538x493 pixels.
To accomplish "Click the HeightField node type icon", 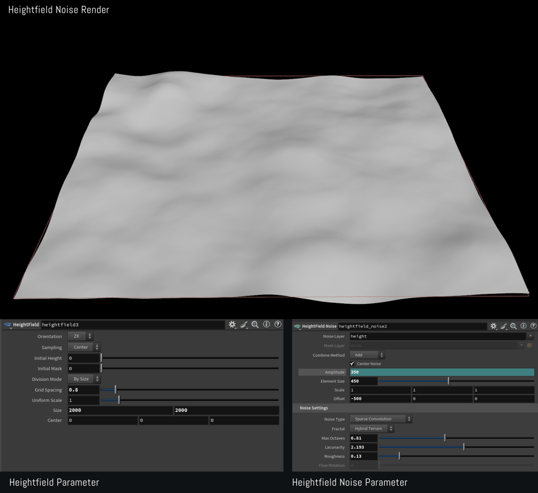I will coord(7,325).
